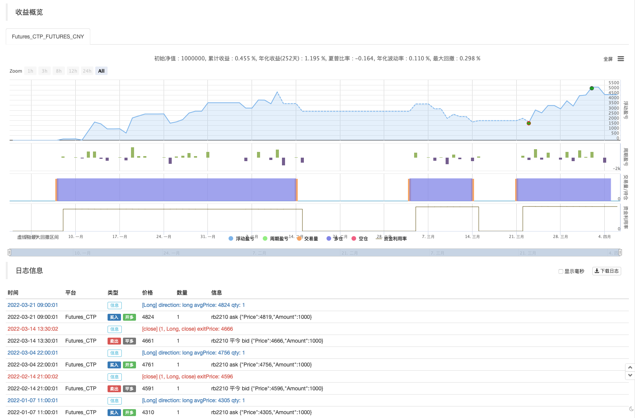Click 卖出 tag in 4661 price row
Screen dimensions: 635x418
[114, 341]
